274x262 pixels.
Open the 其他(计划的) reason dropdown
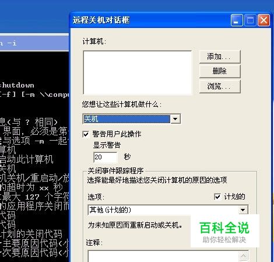(x=243, y=210)
